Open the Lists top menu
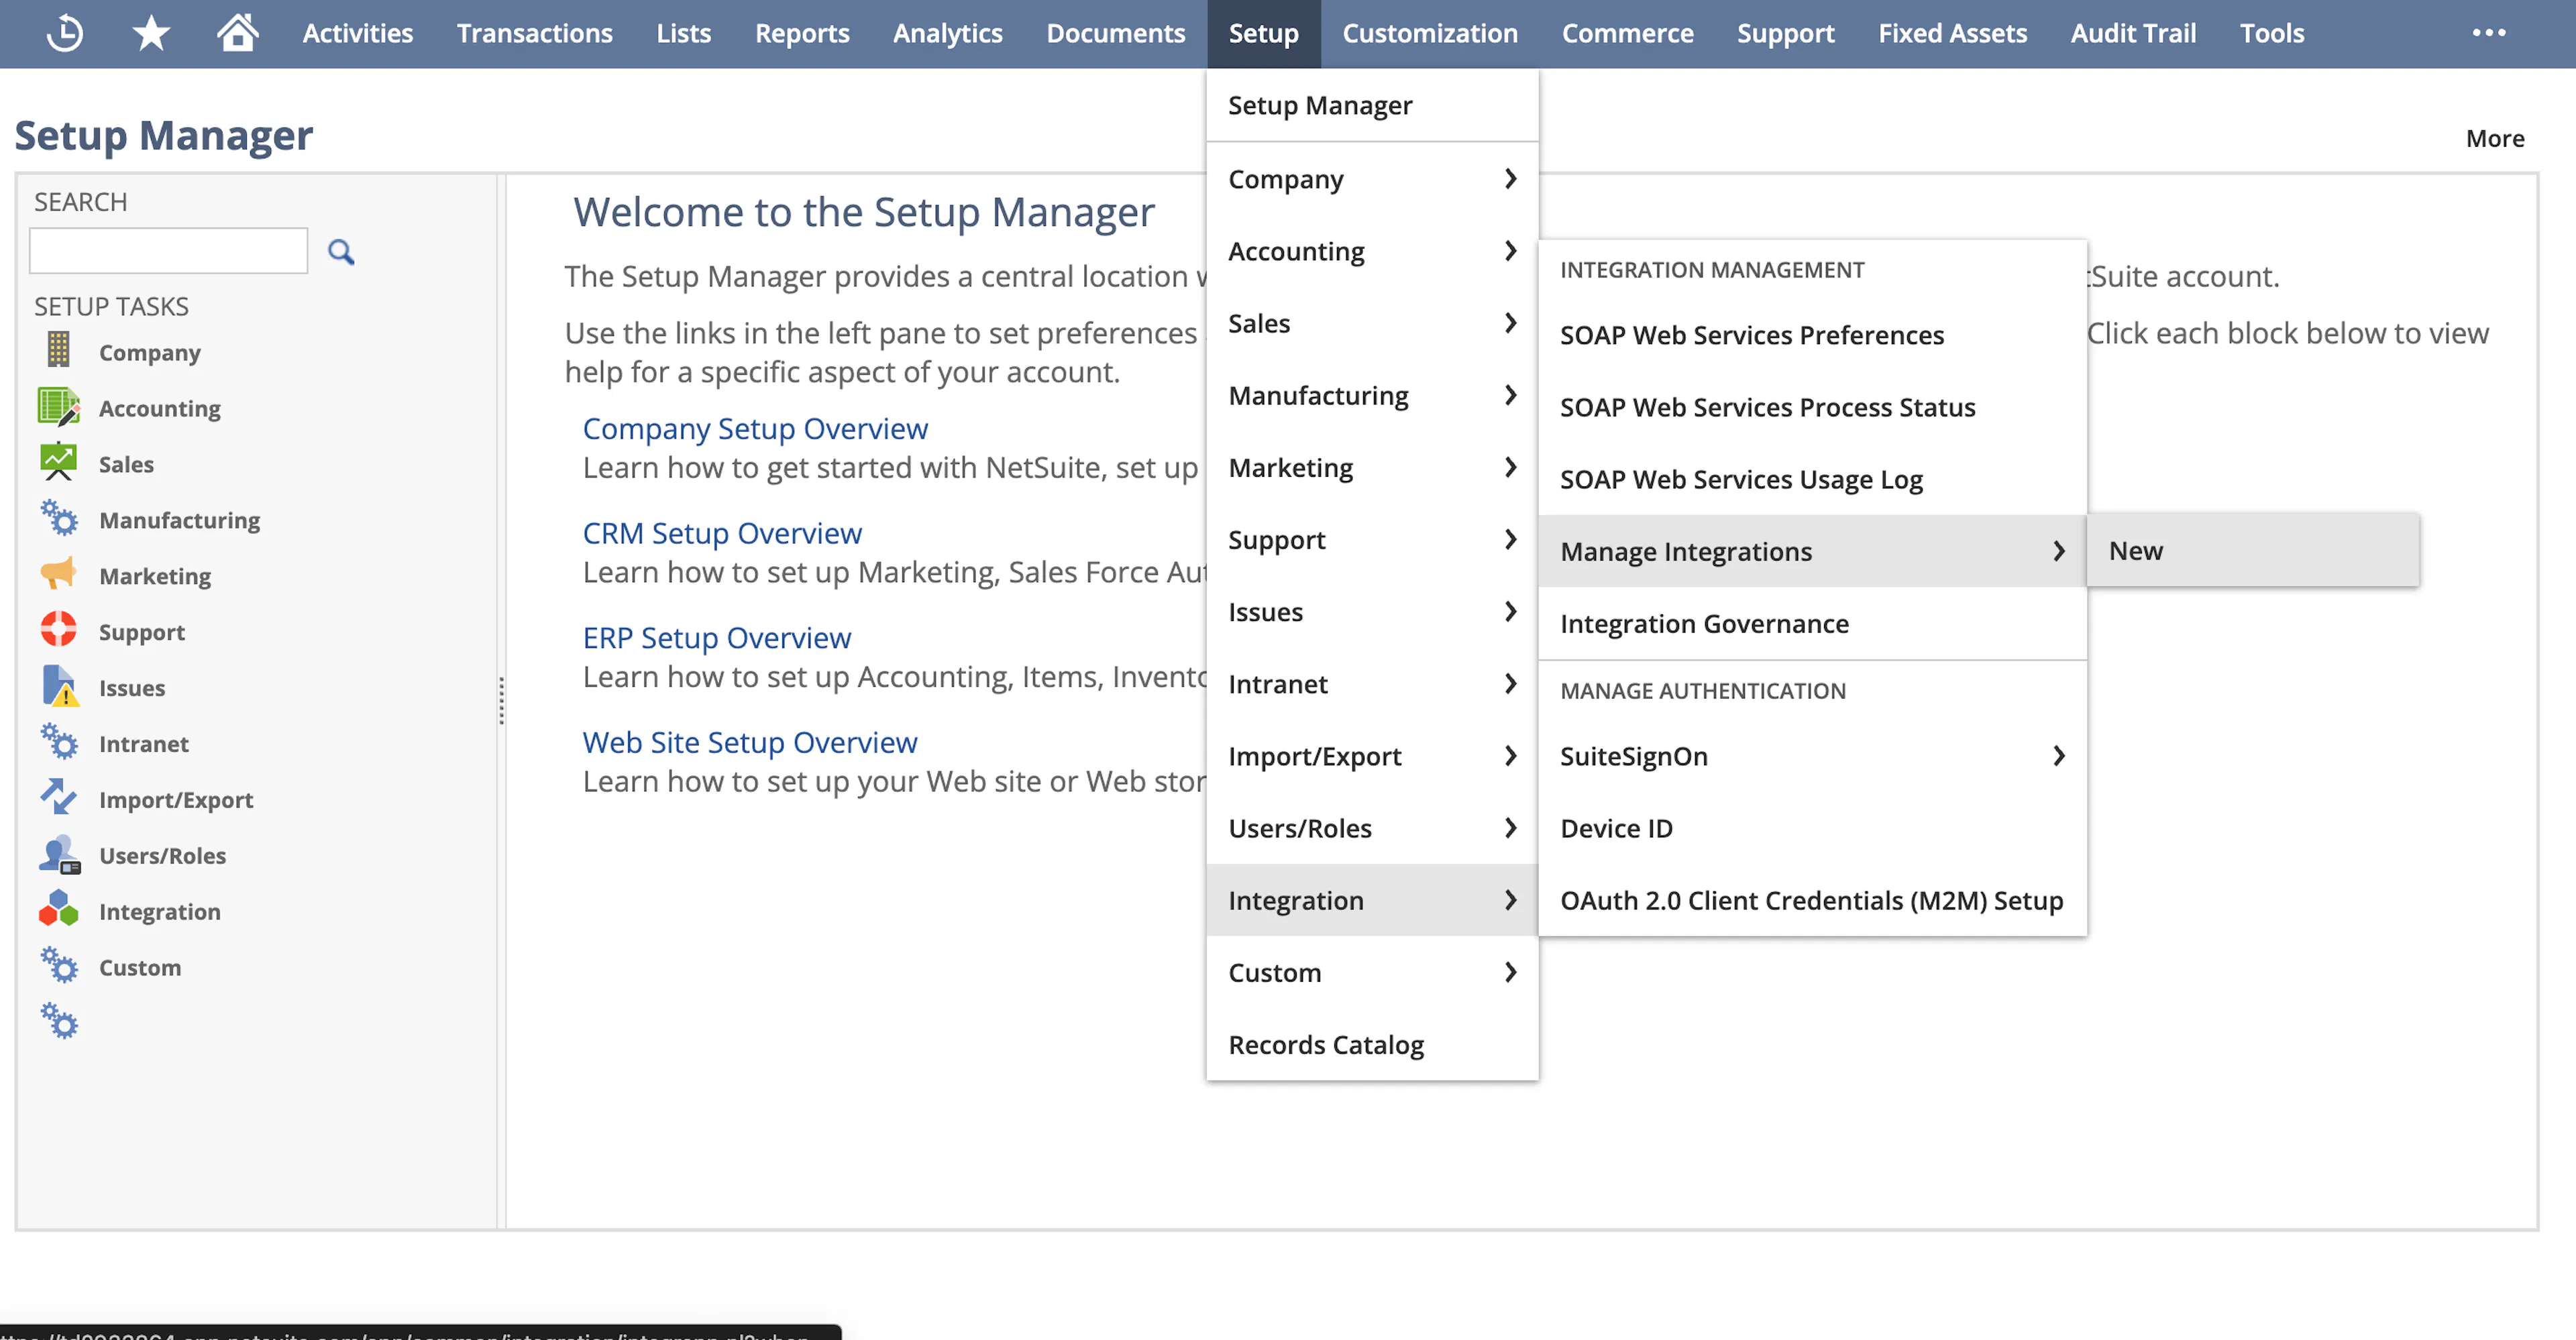 (683, 33)
